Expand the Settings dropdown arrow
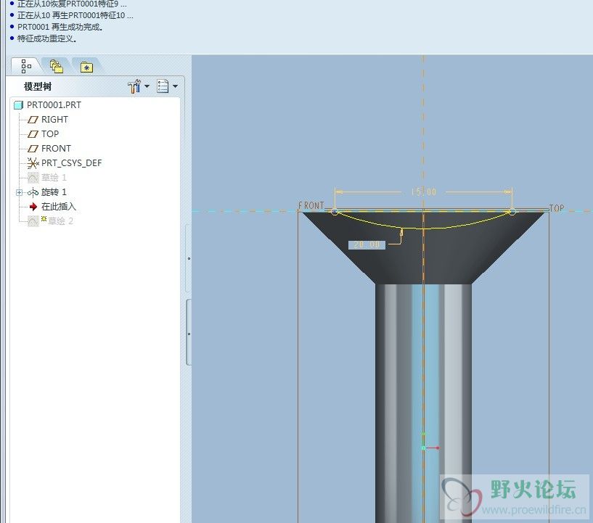 click(147, 86)
